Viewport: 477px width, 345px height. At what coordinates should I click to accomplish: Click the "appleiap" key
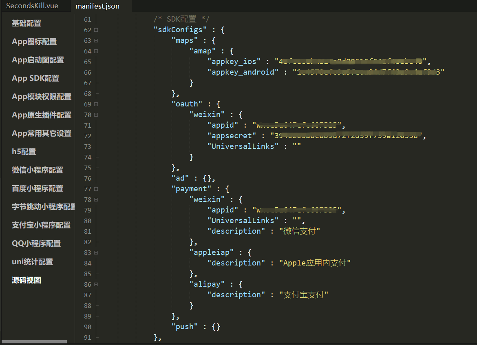pos(212,252)
